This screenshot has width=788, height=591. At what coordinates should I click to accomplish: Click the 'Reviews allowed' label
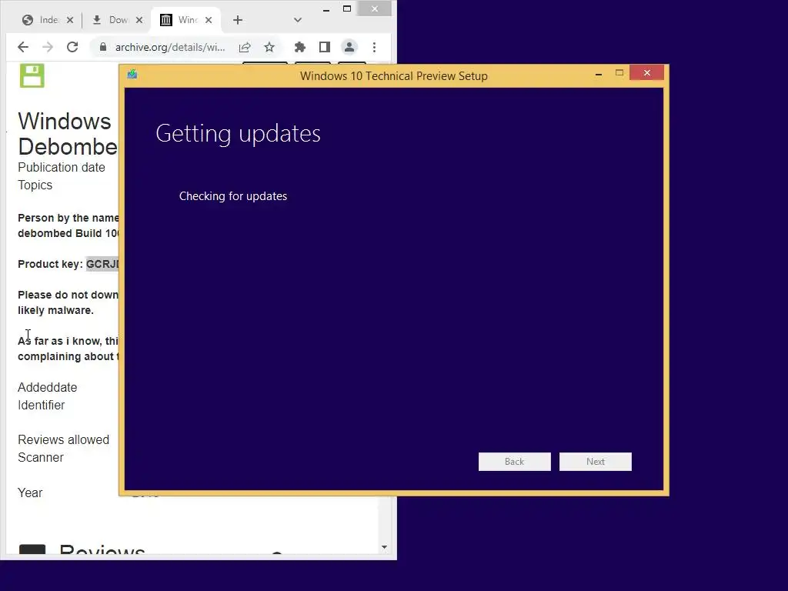coord(63,439)
